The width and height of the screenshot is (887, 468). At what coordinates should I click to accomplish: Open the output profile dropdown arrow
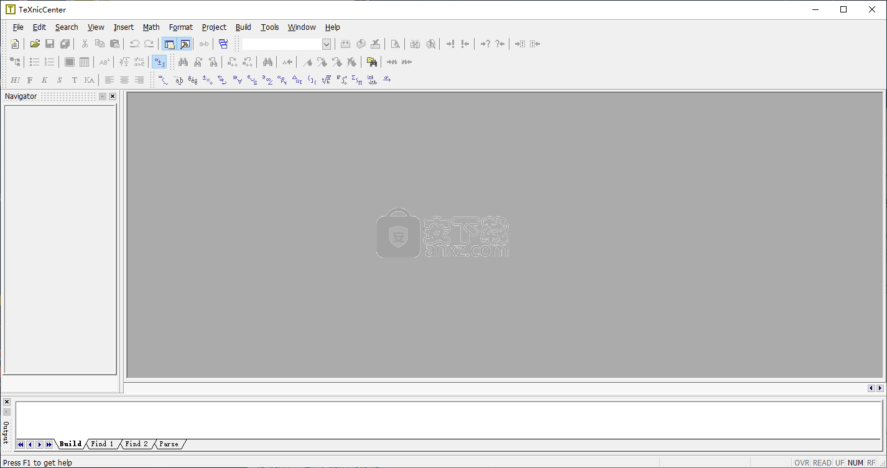click(327, 44)
